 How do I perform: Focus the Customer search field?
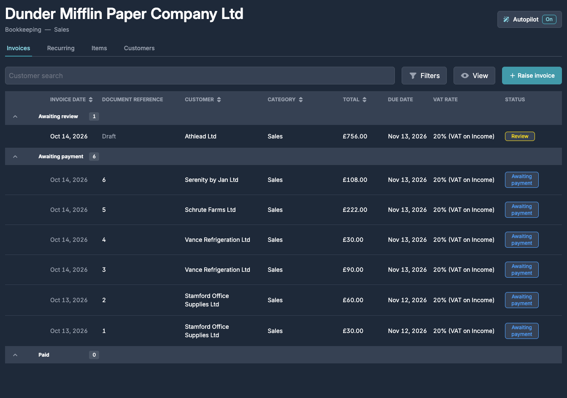point(200,76)
